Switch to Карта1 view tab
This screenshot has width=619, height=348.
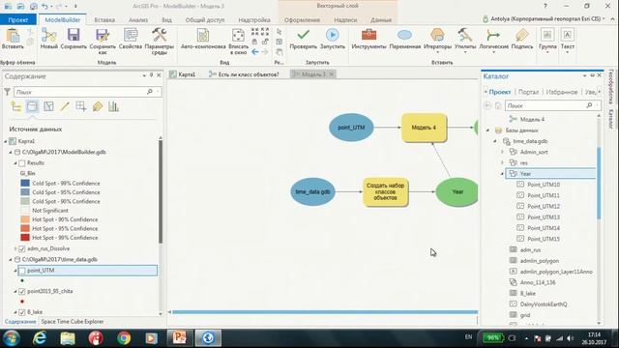click(183, 74)
